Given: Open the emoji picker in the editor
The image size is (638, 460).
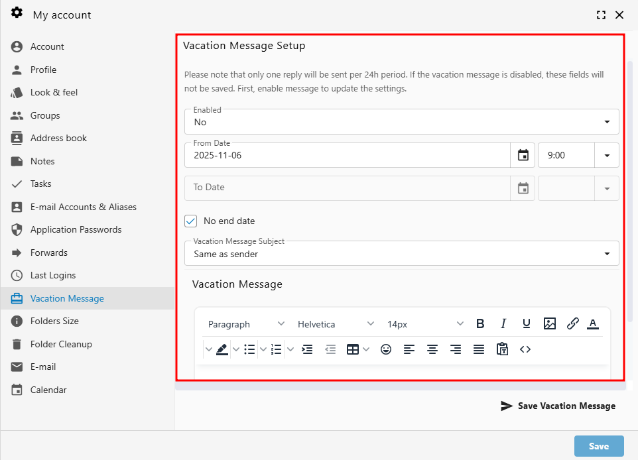Looking at the screenshot, I should (x=386, y=349).
